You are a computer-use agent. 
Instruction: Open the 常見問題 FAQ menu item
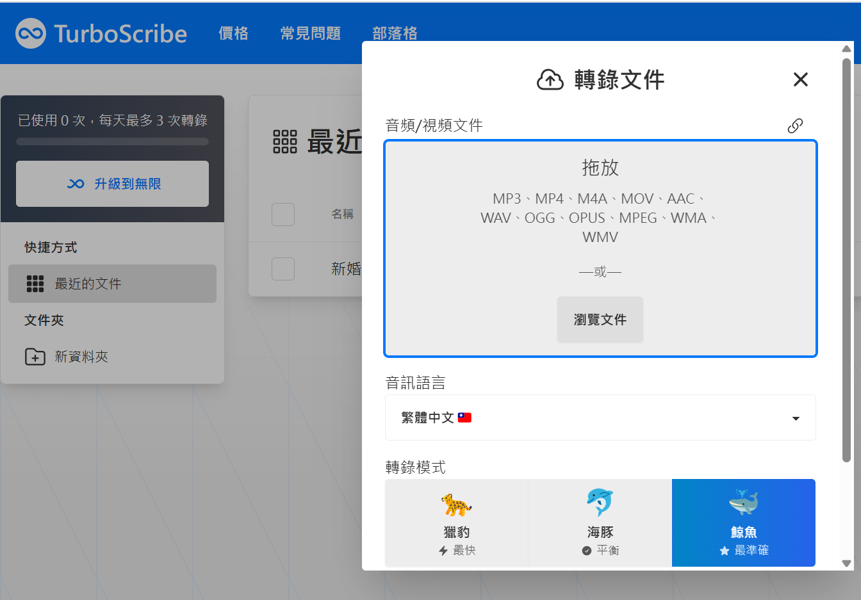click(311, 33)
